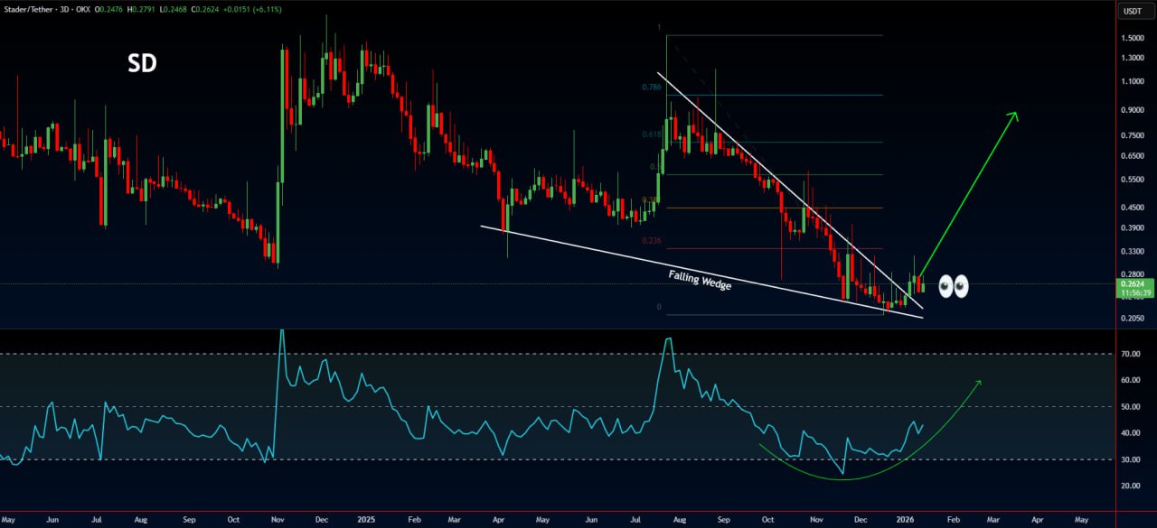Viewport: 1157px width, 528px height.
Task: Click the 2025 label on time axis
Action: click(x=367, y=521)
